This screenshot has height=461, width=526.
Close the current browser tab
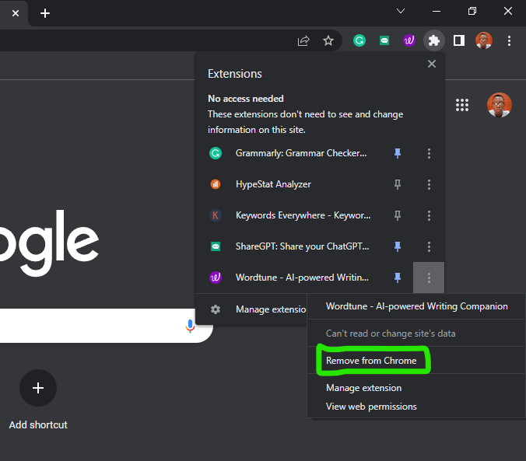[16, 13]
